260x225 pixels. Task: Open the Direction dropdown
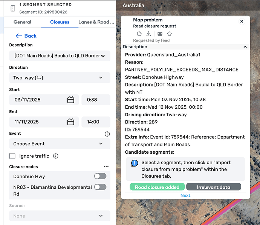coord(60,78)
